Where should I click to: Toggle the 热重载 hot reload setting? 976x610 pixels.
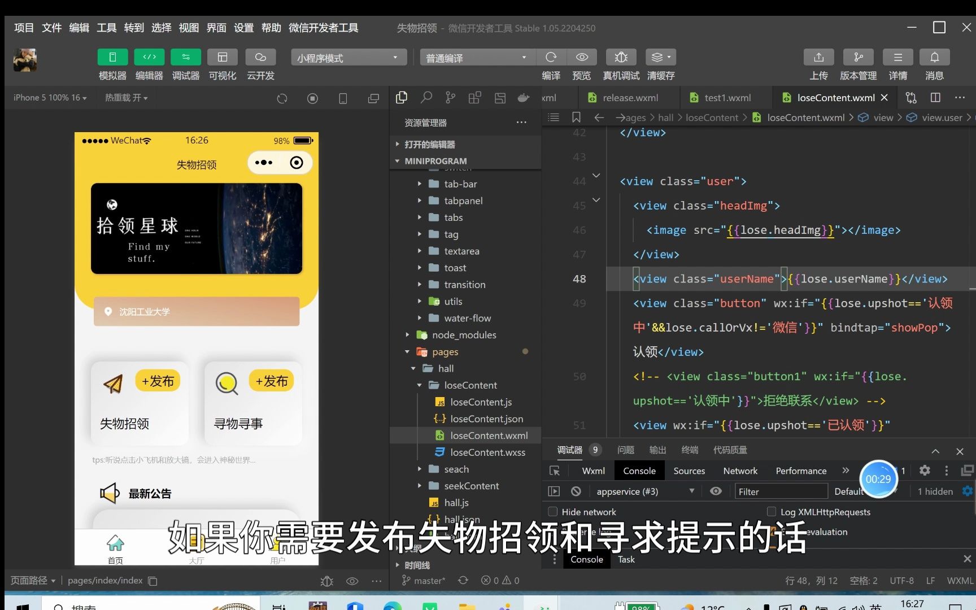125,97
